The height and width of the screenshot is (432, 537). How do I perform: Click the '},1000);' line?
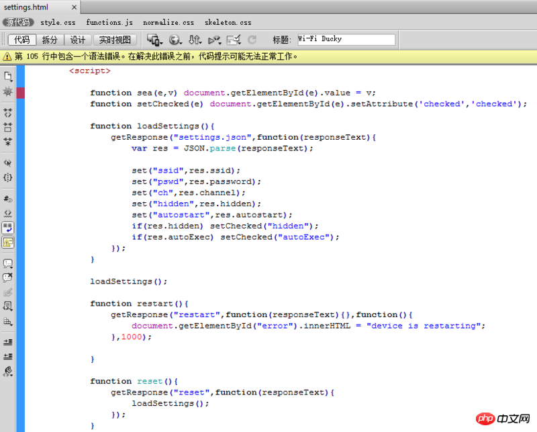pyautogui.click(x=131, y=337)
